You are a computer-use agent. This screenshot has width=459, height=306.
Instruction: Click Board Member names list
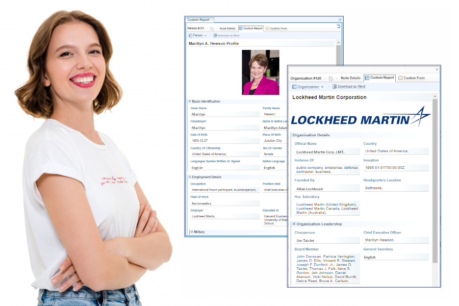click(327, 269)
